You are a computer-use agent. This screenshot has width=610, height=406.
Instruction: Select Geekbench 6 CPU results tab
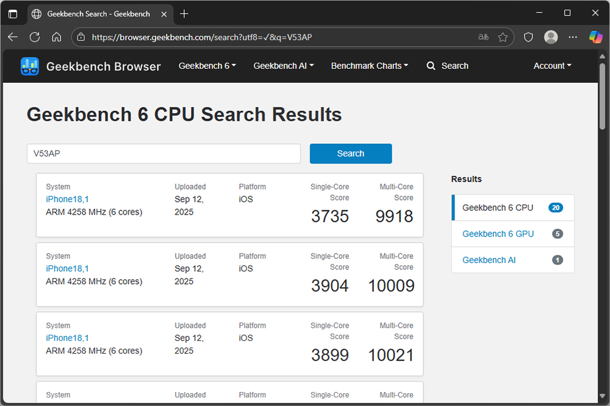tap(513, 208)
